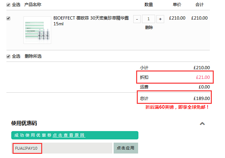Click the 合计 column header
The width and height of the screenshot is (225, 158).
(x=200, y=4)
